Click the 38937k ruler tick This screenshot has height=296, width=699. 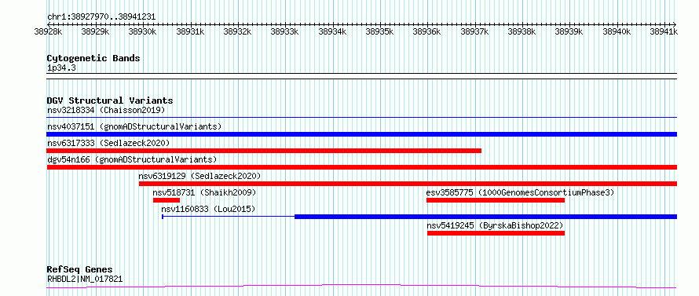[x=474, y=31]
